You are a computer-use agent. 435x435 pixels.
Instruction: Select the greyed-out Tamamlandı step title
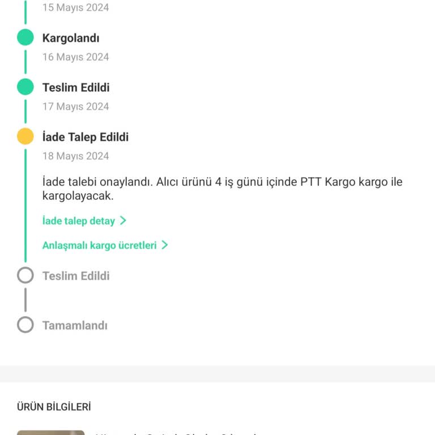coord(75,325)
